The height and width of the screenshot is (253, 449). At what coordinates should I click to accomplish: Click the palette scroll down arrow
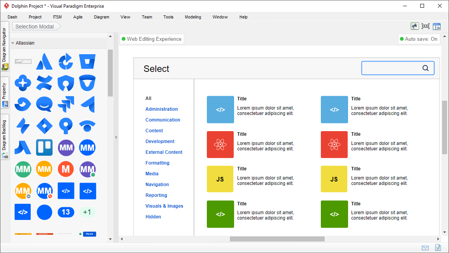(110, 239)
